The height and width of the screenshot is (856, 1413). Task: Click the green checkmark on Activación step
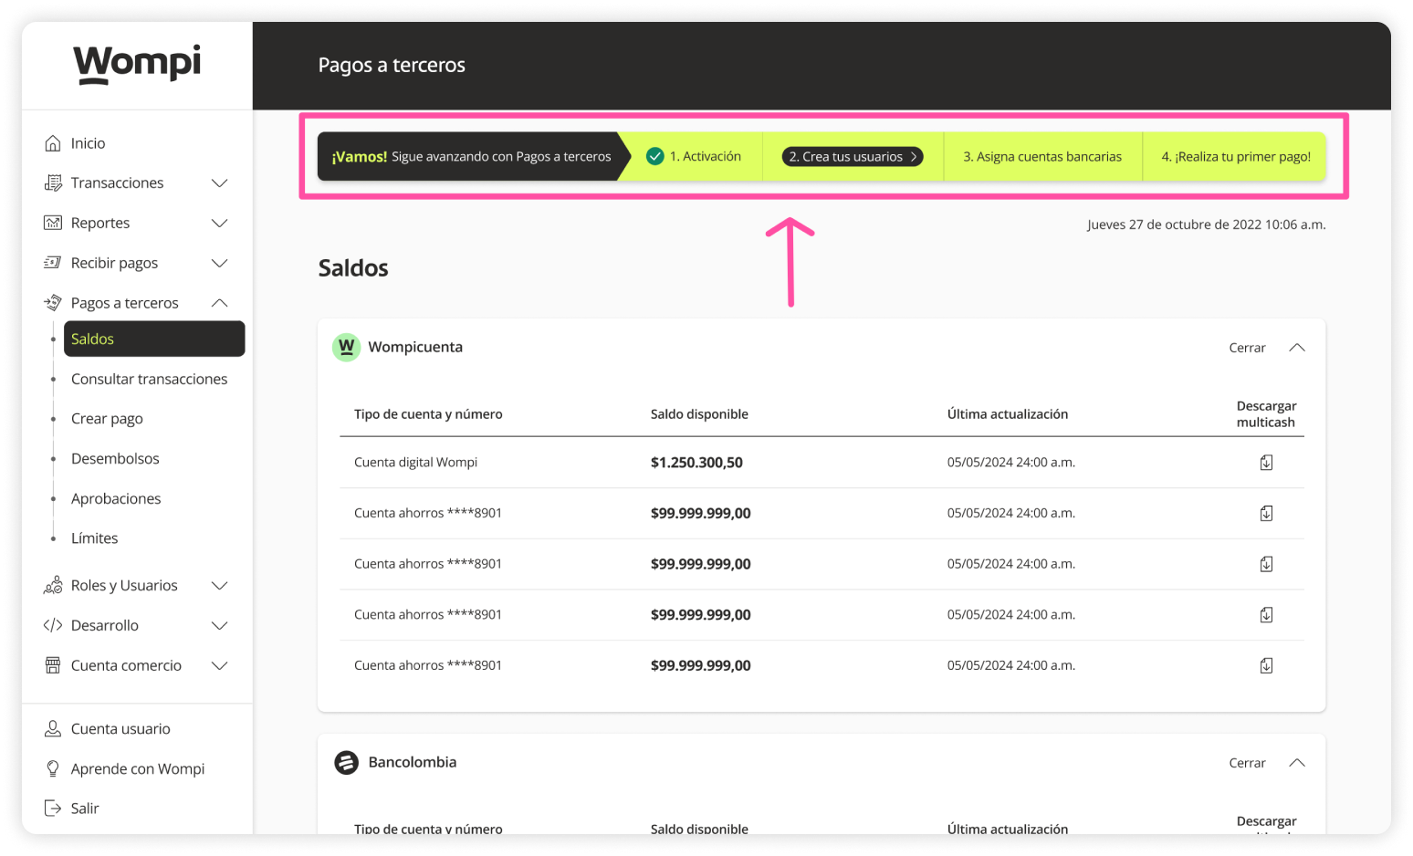(x=654, y=156)
